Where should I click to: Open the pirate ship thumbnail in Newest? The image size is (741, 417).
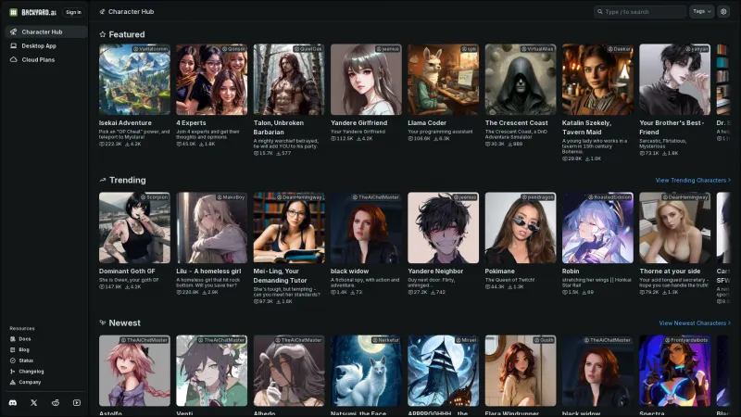pyautogui.click(x=444, y=371)
